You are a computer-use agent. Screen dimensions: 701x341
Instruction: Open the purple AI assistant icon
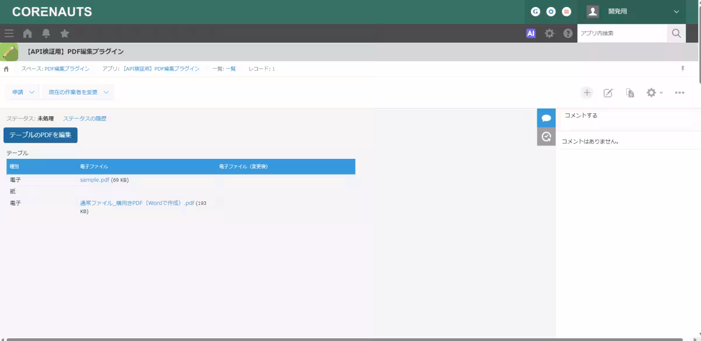click(530, 33)
